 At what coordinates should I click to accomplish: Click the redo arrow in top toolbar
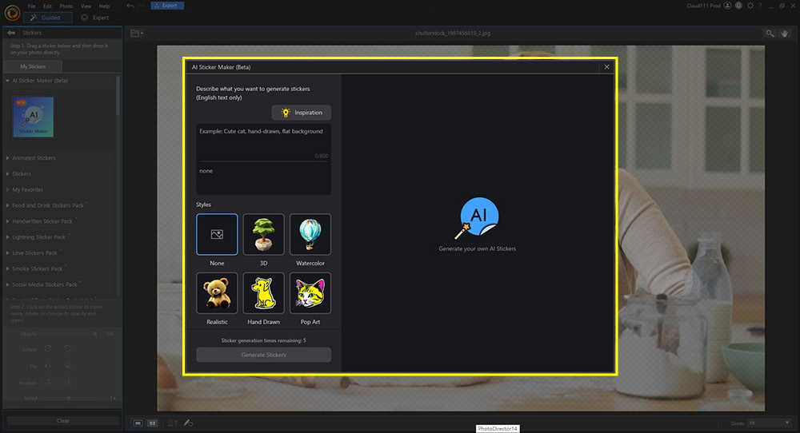(142, 6)
